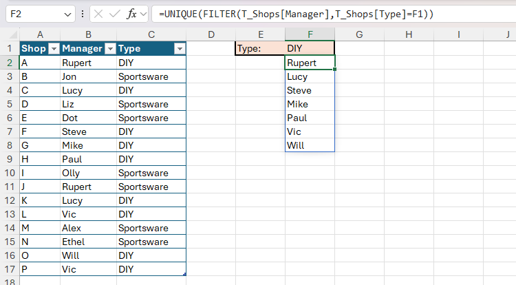Select manager cell 'Liz'
Viewport: 516px width, 285px height.
point(88,104)
